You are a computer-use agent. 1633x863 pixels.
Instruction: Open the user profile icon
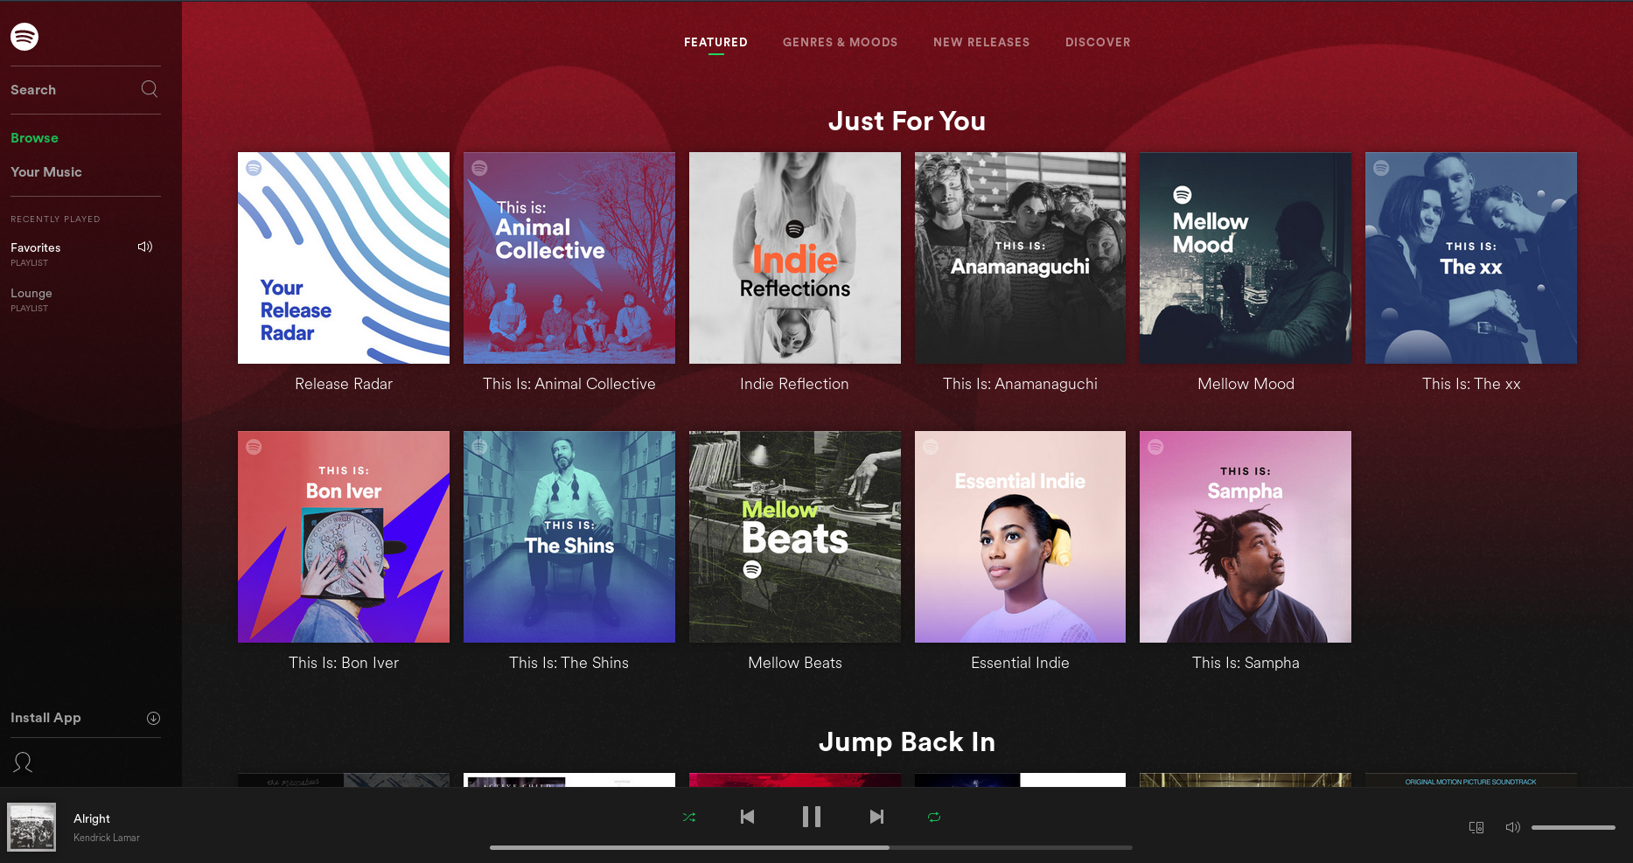pyautogui.click(x=23, y=762)
